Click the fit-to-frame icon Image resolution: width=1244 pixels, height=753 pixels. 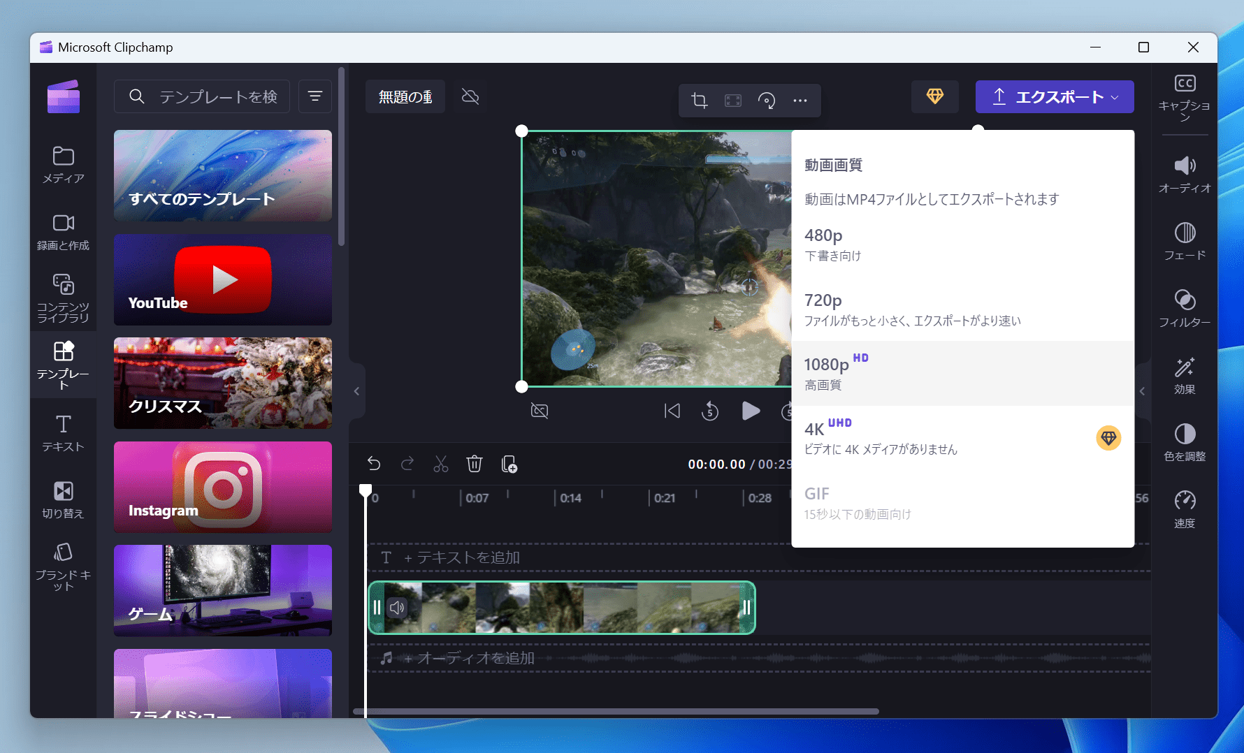[733, 101]
